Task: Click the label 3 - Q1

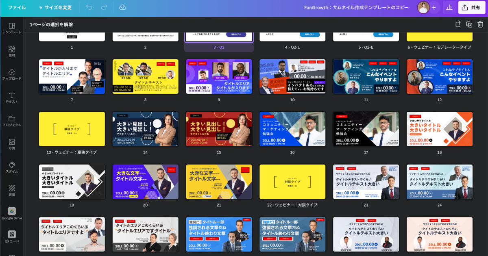Action: point(219,47)
